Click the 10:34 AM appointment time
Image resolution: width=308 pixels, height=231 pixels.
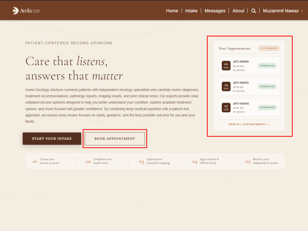tap(238, 87)
